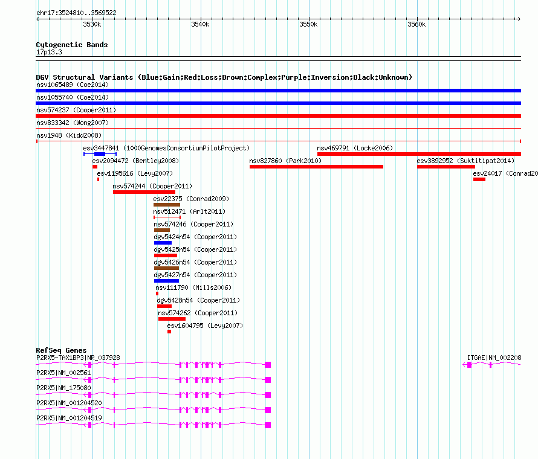Open the esv1195616 (Levy2007) label
The height and width of the screenshot is (459, 538).
[x=135, y=173]
